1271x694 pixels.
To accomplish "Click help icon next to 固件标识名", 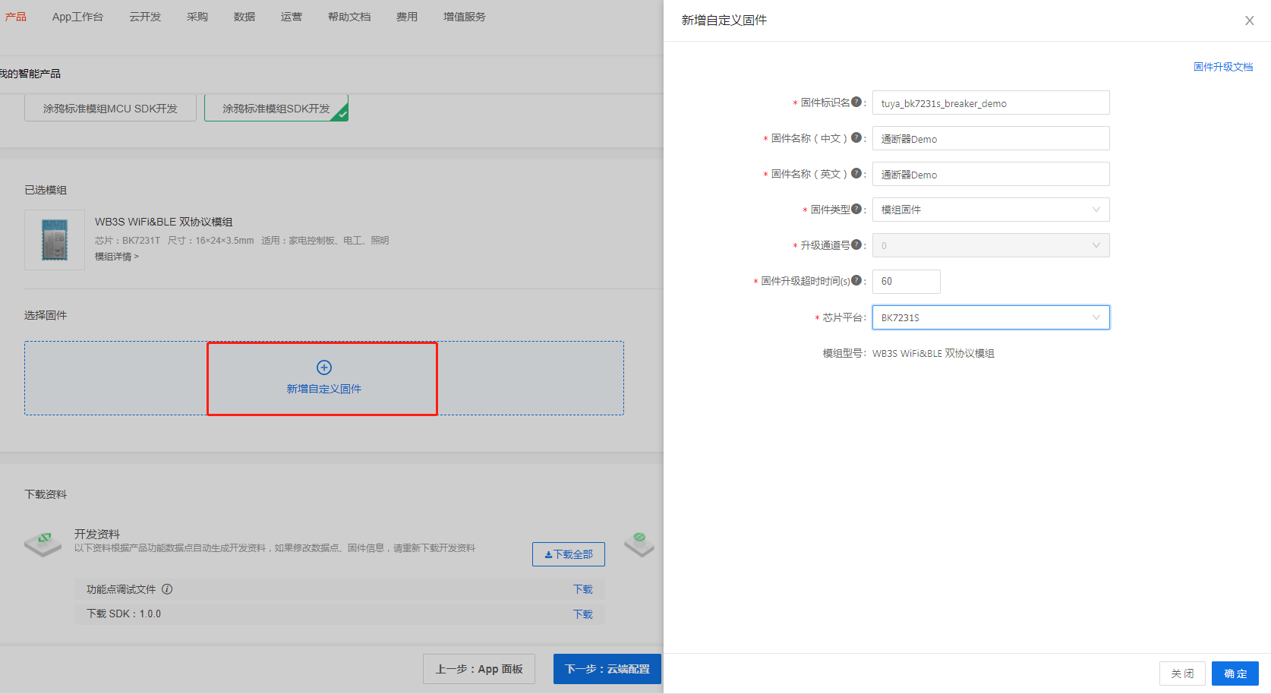I will (x=856, y=102).
